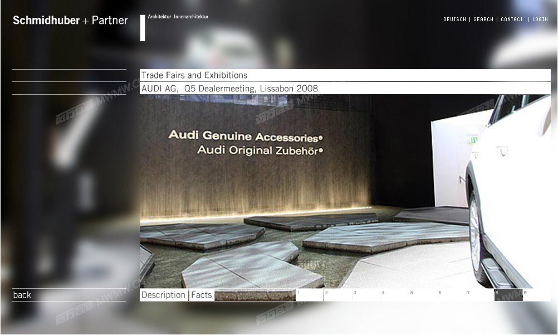The width and height of the screenshot is (558, 335).
Task: Open the Facts tab
Action: click(202, 295)
